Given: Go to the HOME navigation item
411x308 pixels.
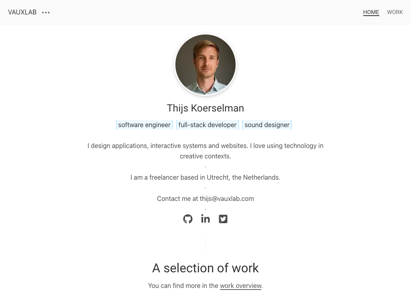Looking at the screenshot, I should (x=371, y=12).
